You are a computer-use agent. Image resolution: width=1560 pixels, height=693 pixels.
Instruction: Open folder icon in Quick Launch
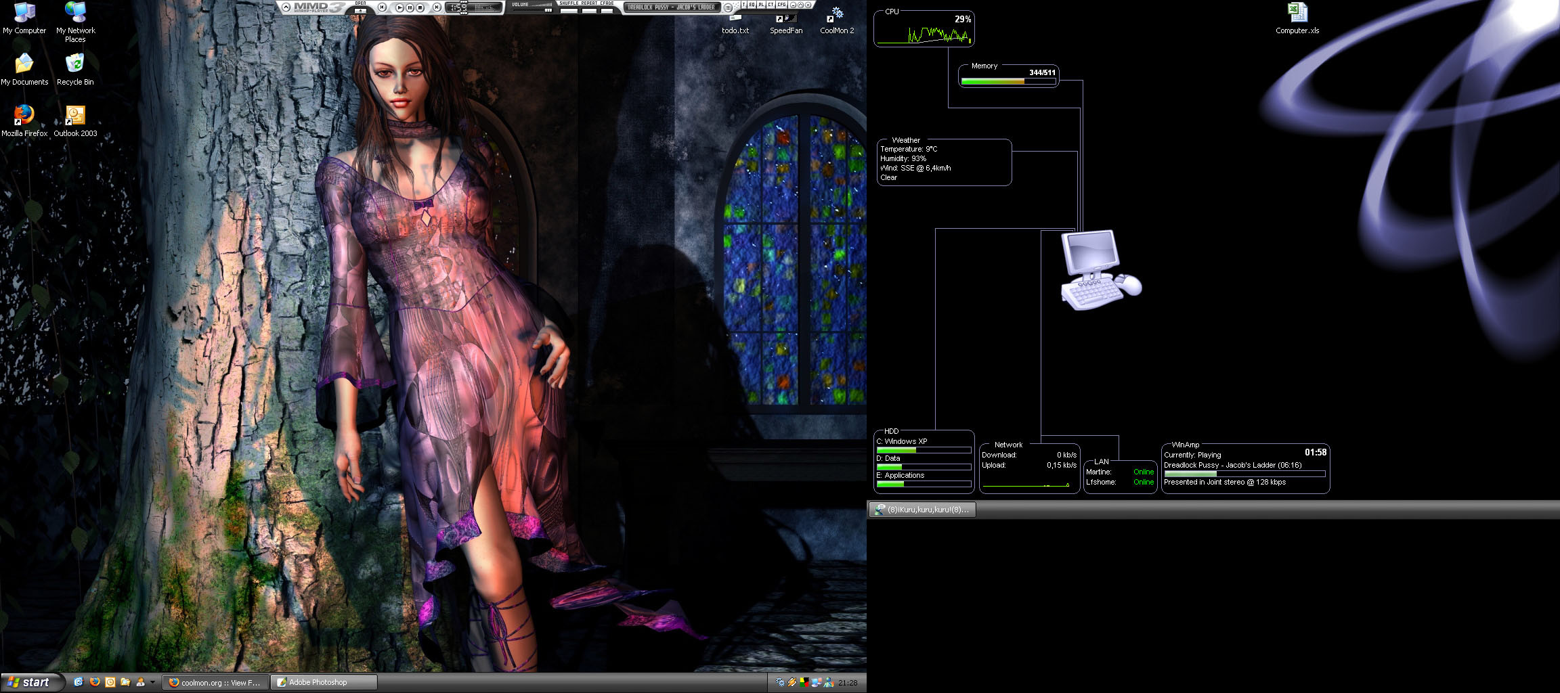(125, 682)
